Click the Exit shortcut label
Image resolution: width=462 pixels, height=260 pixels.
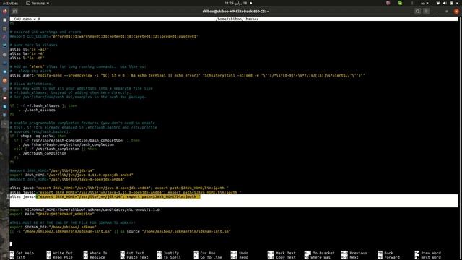click(x=21, y=257)
